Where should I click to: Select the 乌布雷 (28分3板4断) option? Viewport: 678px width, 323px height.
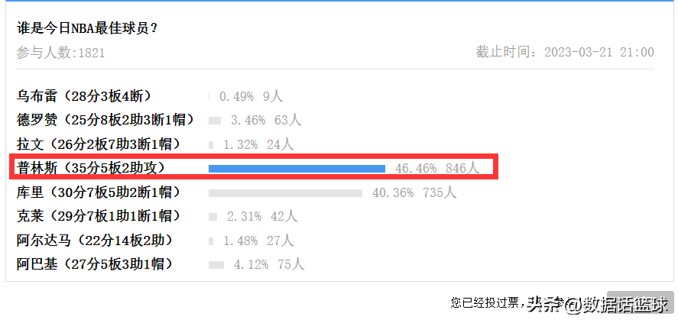[x=85, y=96]
